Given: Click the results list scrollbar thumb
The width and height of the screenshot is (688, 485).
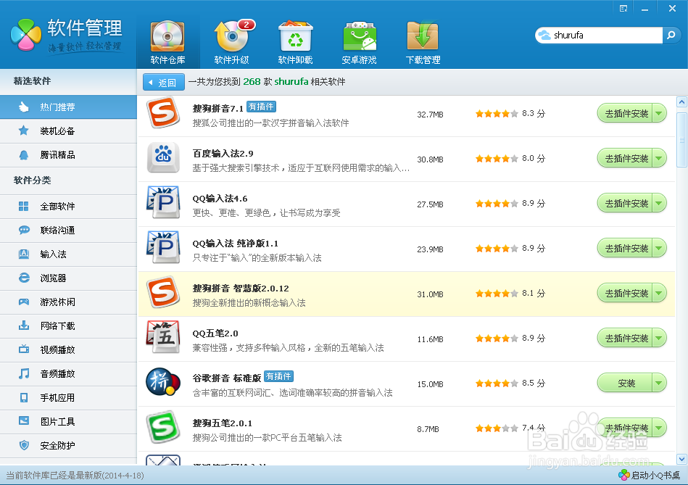Looking at the screenshot, I should (681, 140).
